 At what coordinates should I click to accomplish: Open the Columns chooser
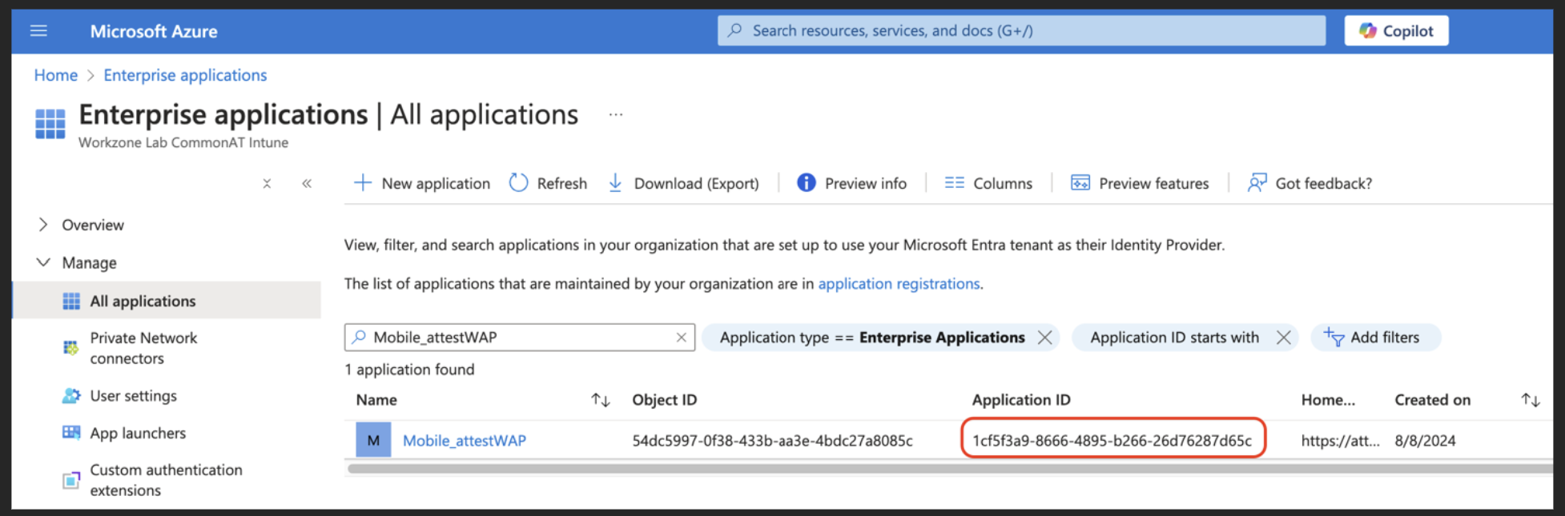[988, 183]
